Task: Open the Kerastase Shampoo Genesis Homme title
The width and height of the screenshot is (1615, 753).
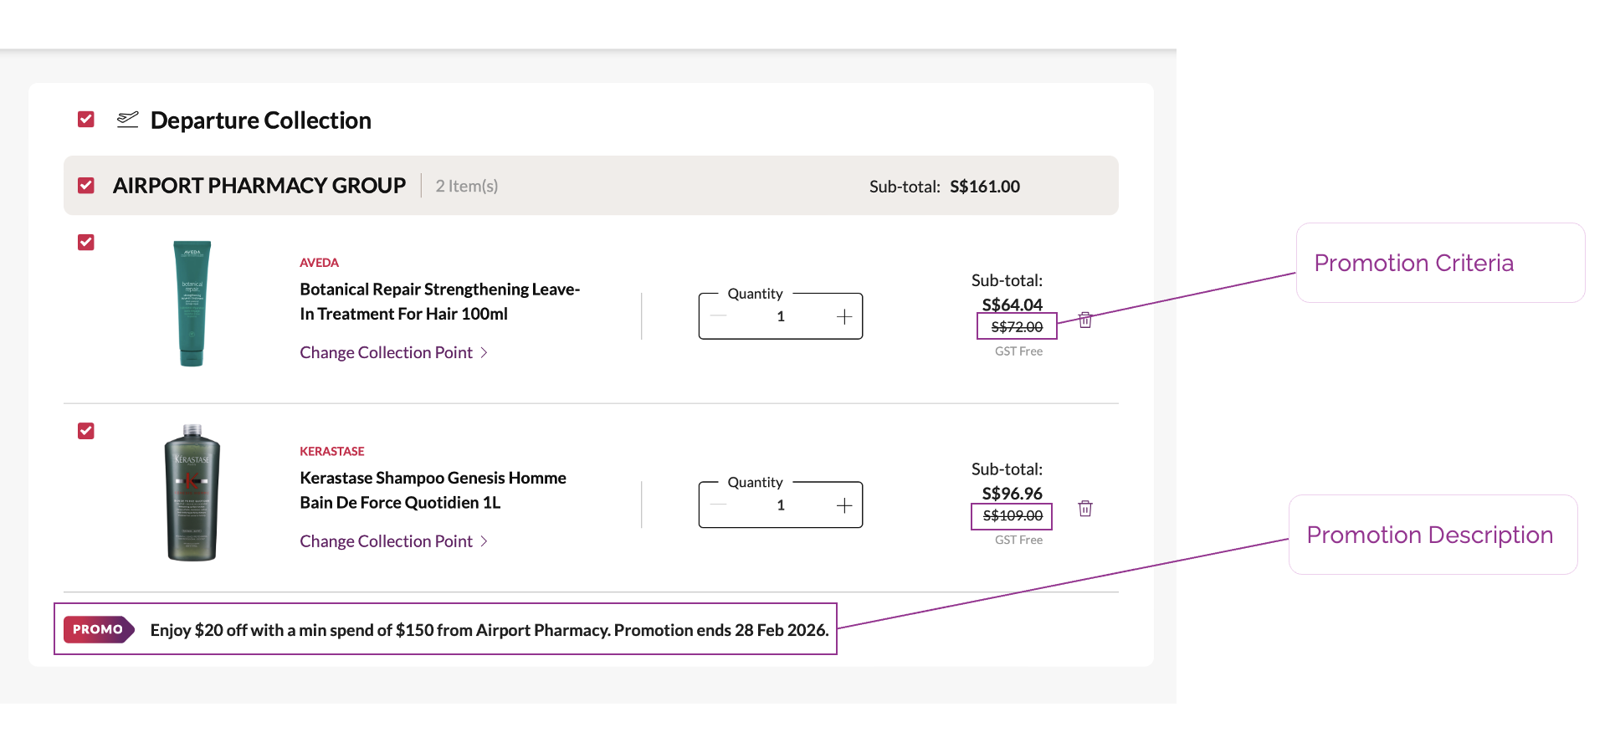Action: click(433, 490)
